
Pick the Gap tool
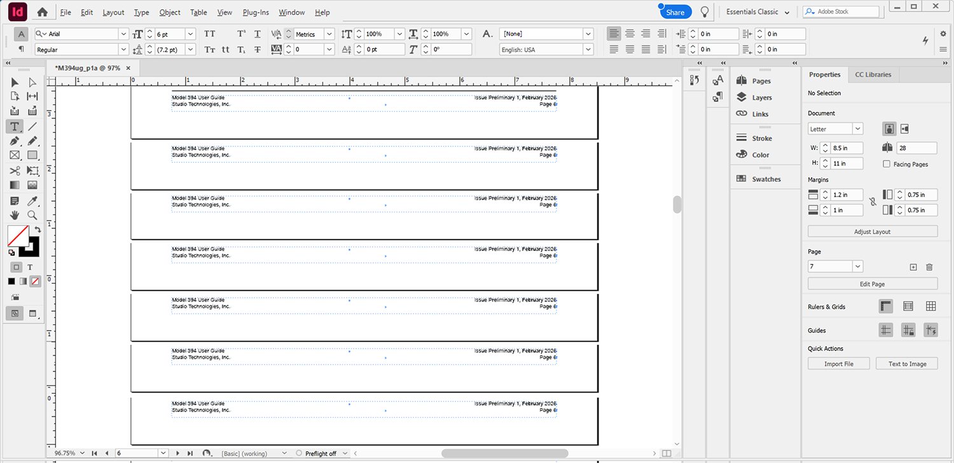32,96
